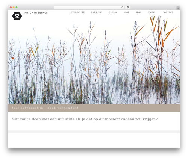
Task: Click the reed landscape hero image
Action: [x=94, y=60]
